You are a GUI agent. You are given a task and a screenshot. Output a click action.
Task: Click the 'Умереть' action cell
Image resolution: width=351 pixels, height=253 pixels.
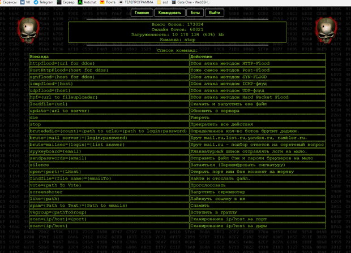pos(258,117)
